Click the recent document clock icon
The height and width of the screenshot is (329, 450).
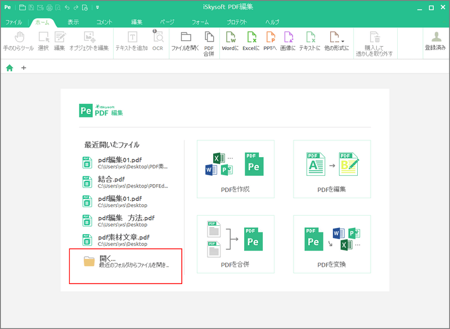point(85,7)
